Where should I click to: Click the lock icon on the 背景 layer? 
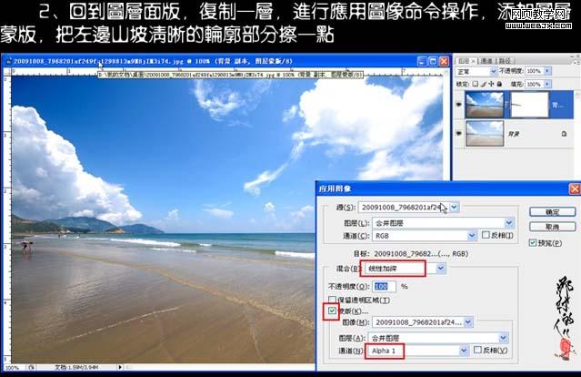(564, 134)
